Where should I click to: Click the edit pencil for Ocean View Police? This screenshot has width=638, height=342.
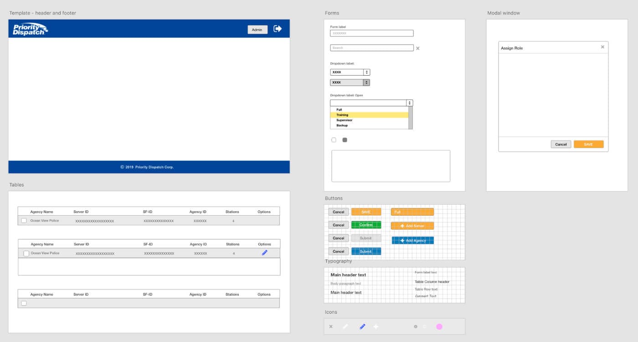264,252
